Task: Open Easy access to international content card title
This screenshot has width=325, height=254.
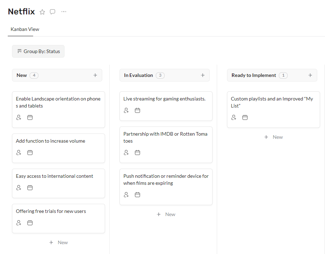Action: (x=55, y=176)
